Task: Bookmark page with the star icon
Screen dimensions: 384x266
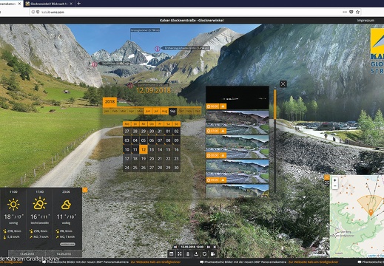Action: click(x=357, y=12)
